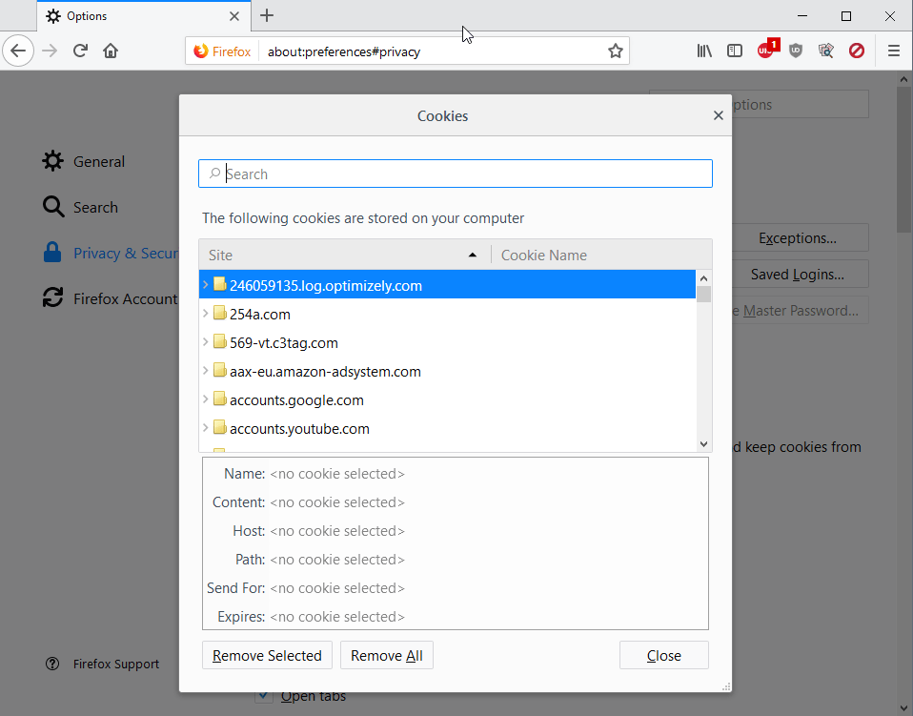Click the cookie list scrollbar up arrow

(703, 277)
